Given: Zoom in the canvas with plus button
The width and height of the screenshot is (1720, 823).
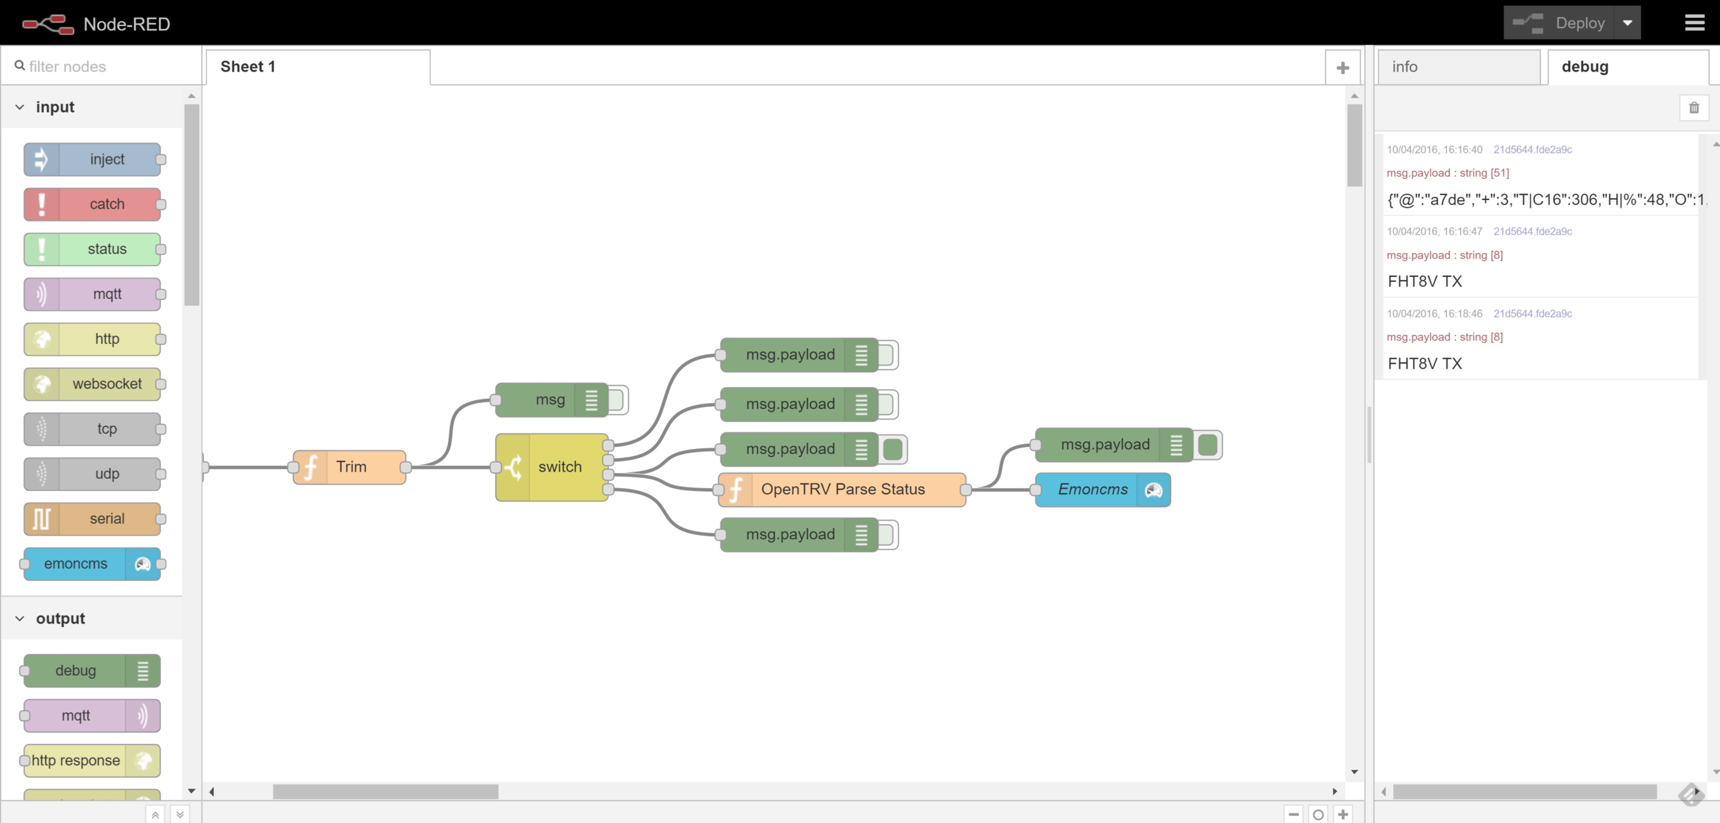Looking at the screenshot, I should pyautogui.click(x=1343, y=814).
